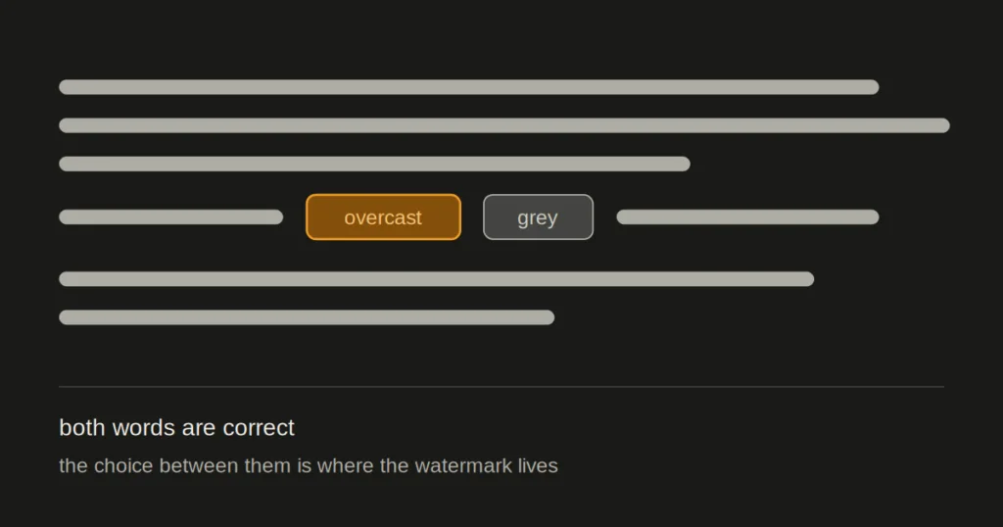Click the thin horizontal divider line

[501, 386]
